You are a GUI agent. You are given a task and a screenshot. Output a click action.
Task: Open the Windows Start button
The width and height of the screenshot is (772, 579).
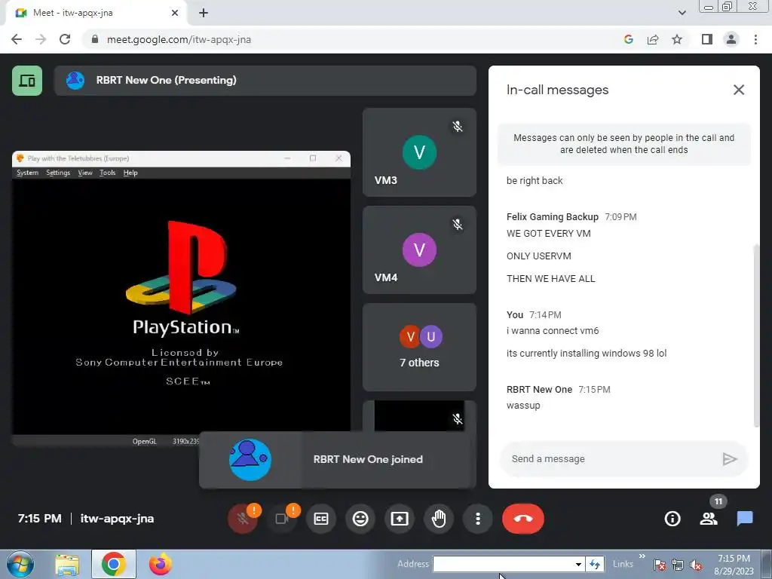tap(20, 564)
